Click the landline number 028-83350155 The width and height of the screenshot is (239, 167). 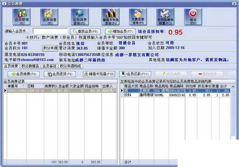(33, 55)
